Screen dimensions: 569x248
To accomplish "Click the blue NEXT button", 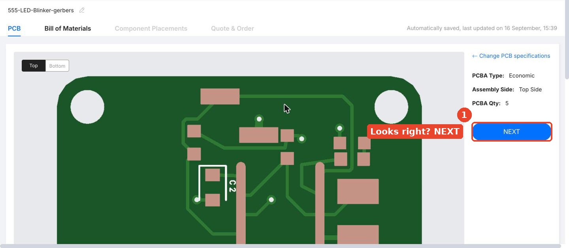I will tap(512, 132).
